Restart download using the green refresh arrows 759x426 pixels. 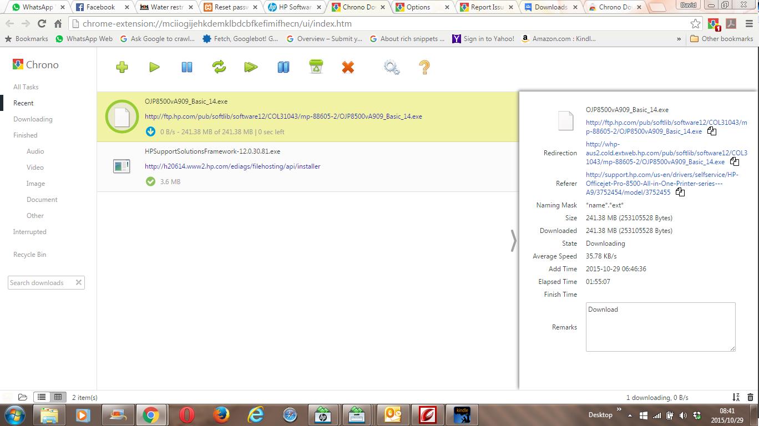(x=219, y=67)
